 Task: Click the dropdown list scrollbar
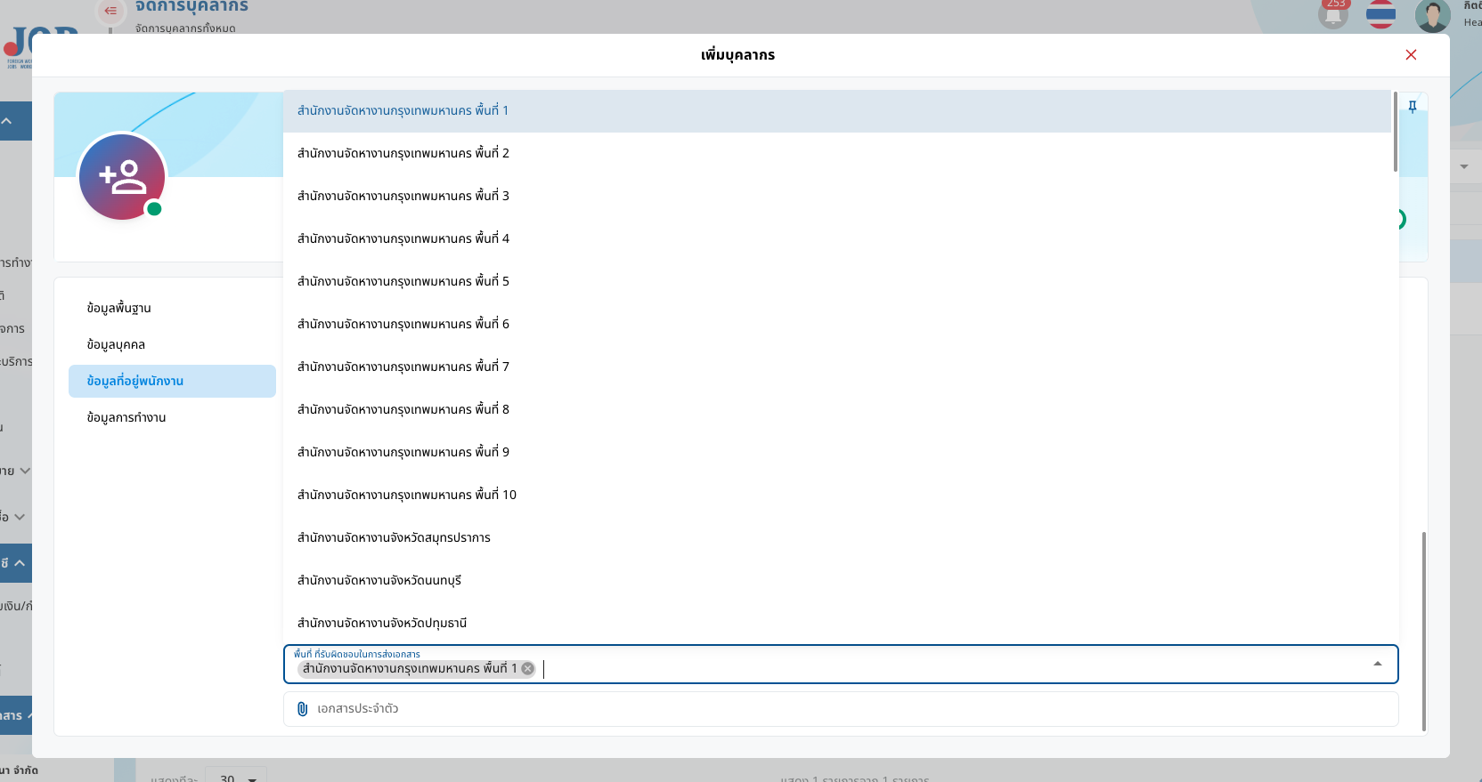point(1395,132)
